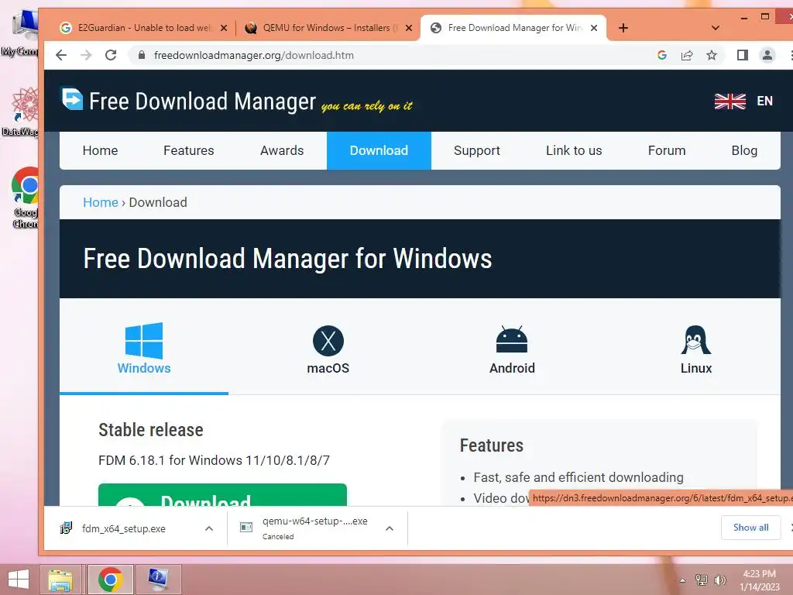Screen dimensions: 793x595
Task: Expand options for fdm_x64_setup.exe download
Action: (209, 528)
